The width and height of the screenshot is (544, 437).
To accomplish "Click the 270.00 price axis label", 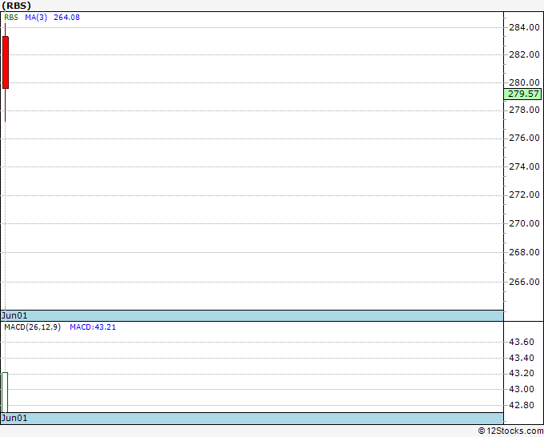I will pyautogui.click(x=524, y=223).
